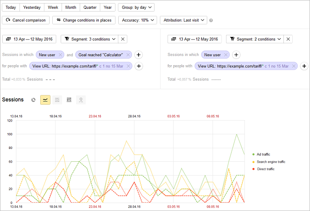The image size is (310, 211).
Task: Remove the 'Goal reached Calculator' condition
Action: [x=128, y=55]
